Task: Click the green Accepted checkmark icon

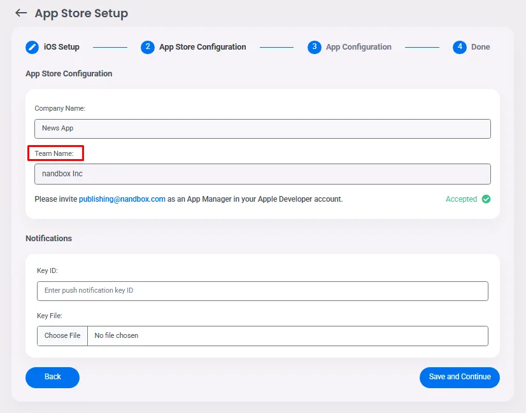Action: (x=486, y=199)
